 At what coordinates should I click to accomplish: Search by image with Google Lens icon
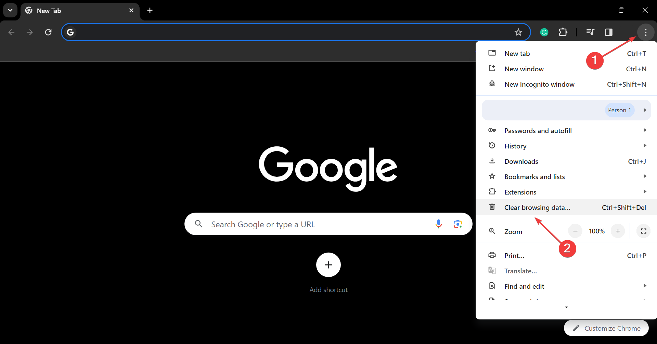click(458, 224)
